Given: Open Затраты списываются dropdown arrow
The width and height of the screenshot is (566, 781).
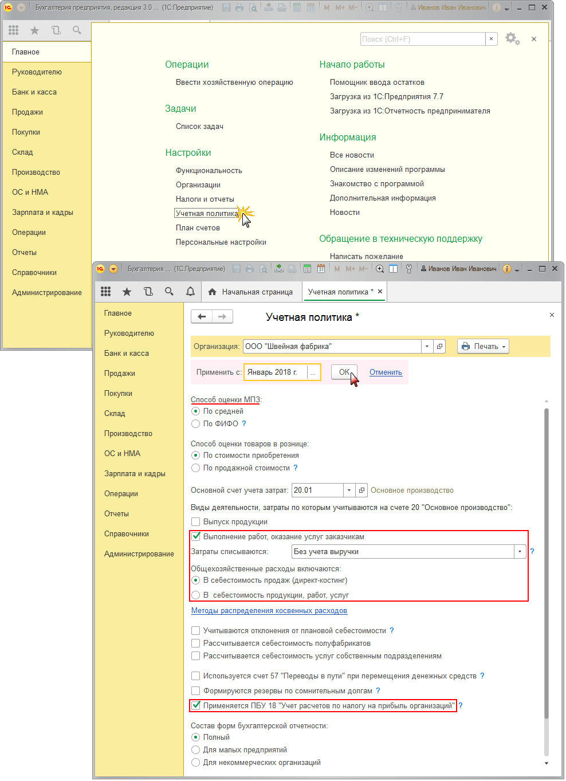Looking at the screenshot, I should (x=520, y=551).
